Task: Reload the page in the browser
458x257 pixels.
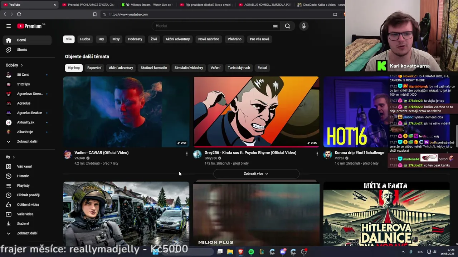Action: click(x=19, y=14)
